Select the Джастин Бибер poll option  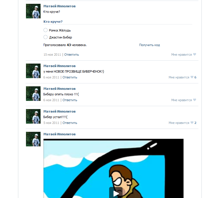tap(45, 37)
